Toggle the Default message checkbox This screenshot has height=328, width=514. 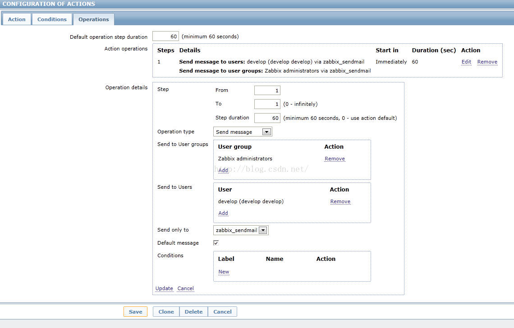[x=216, y=243]
